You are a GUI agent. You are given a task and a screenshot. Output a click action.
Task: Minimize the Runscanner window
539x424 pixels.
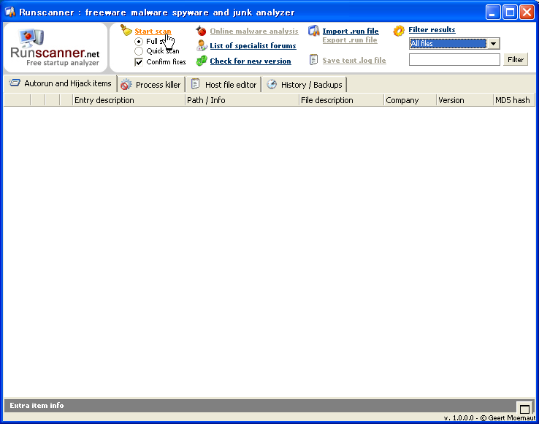click(x=493, y=12)
